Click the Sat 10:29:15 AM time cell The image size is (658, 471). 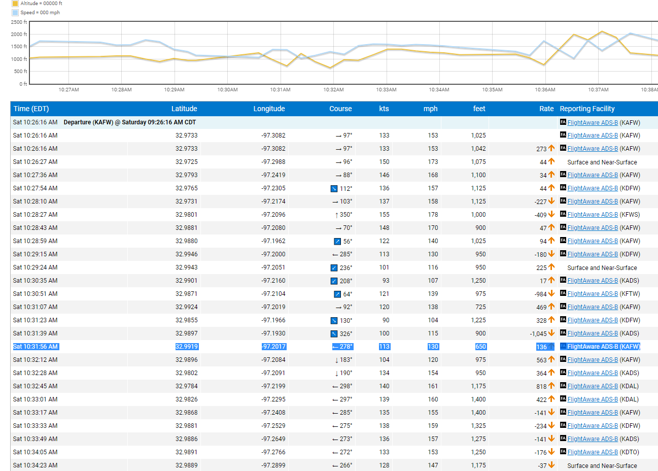point(36,254)
